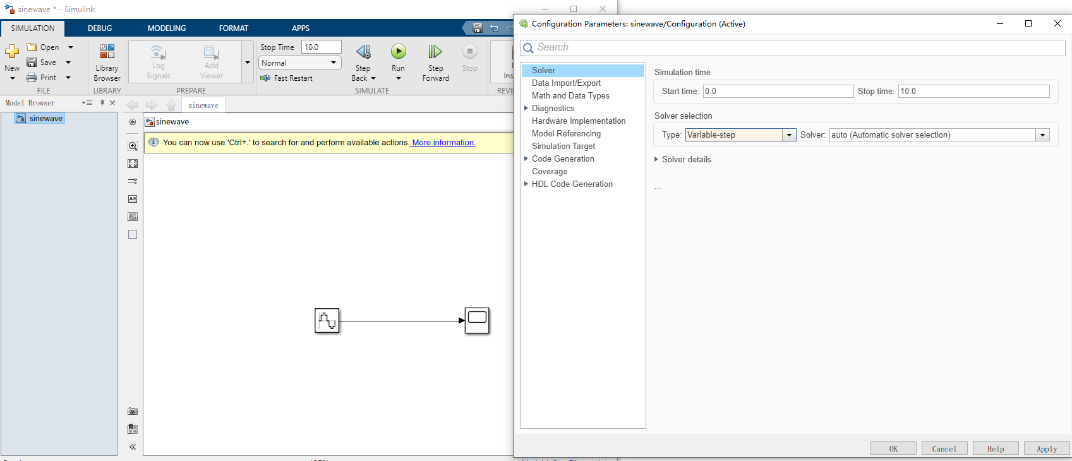The width and height of the screenshot is (1072, 461).
Task: Click the Log Signals icon
Action: pyautogui.click(x=158, y=52)
